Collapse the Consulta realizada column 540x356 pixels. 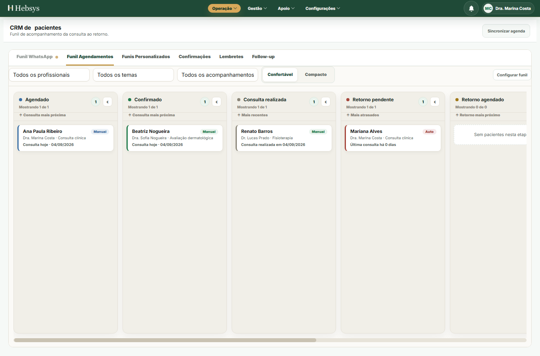326,102
